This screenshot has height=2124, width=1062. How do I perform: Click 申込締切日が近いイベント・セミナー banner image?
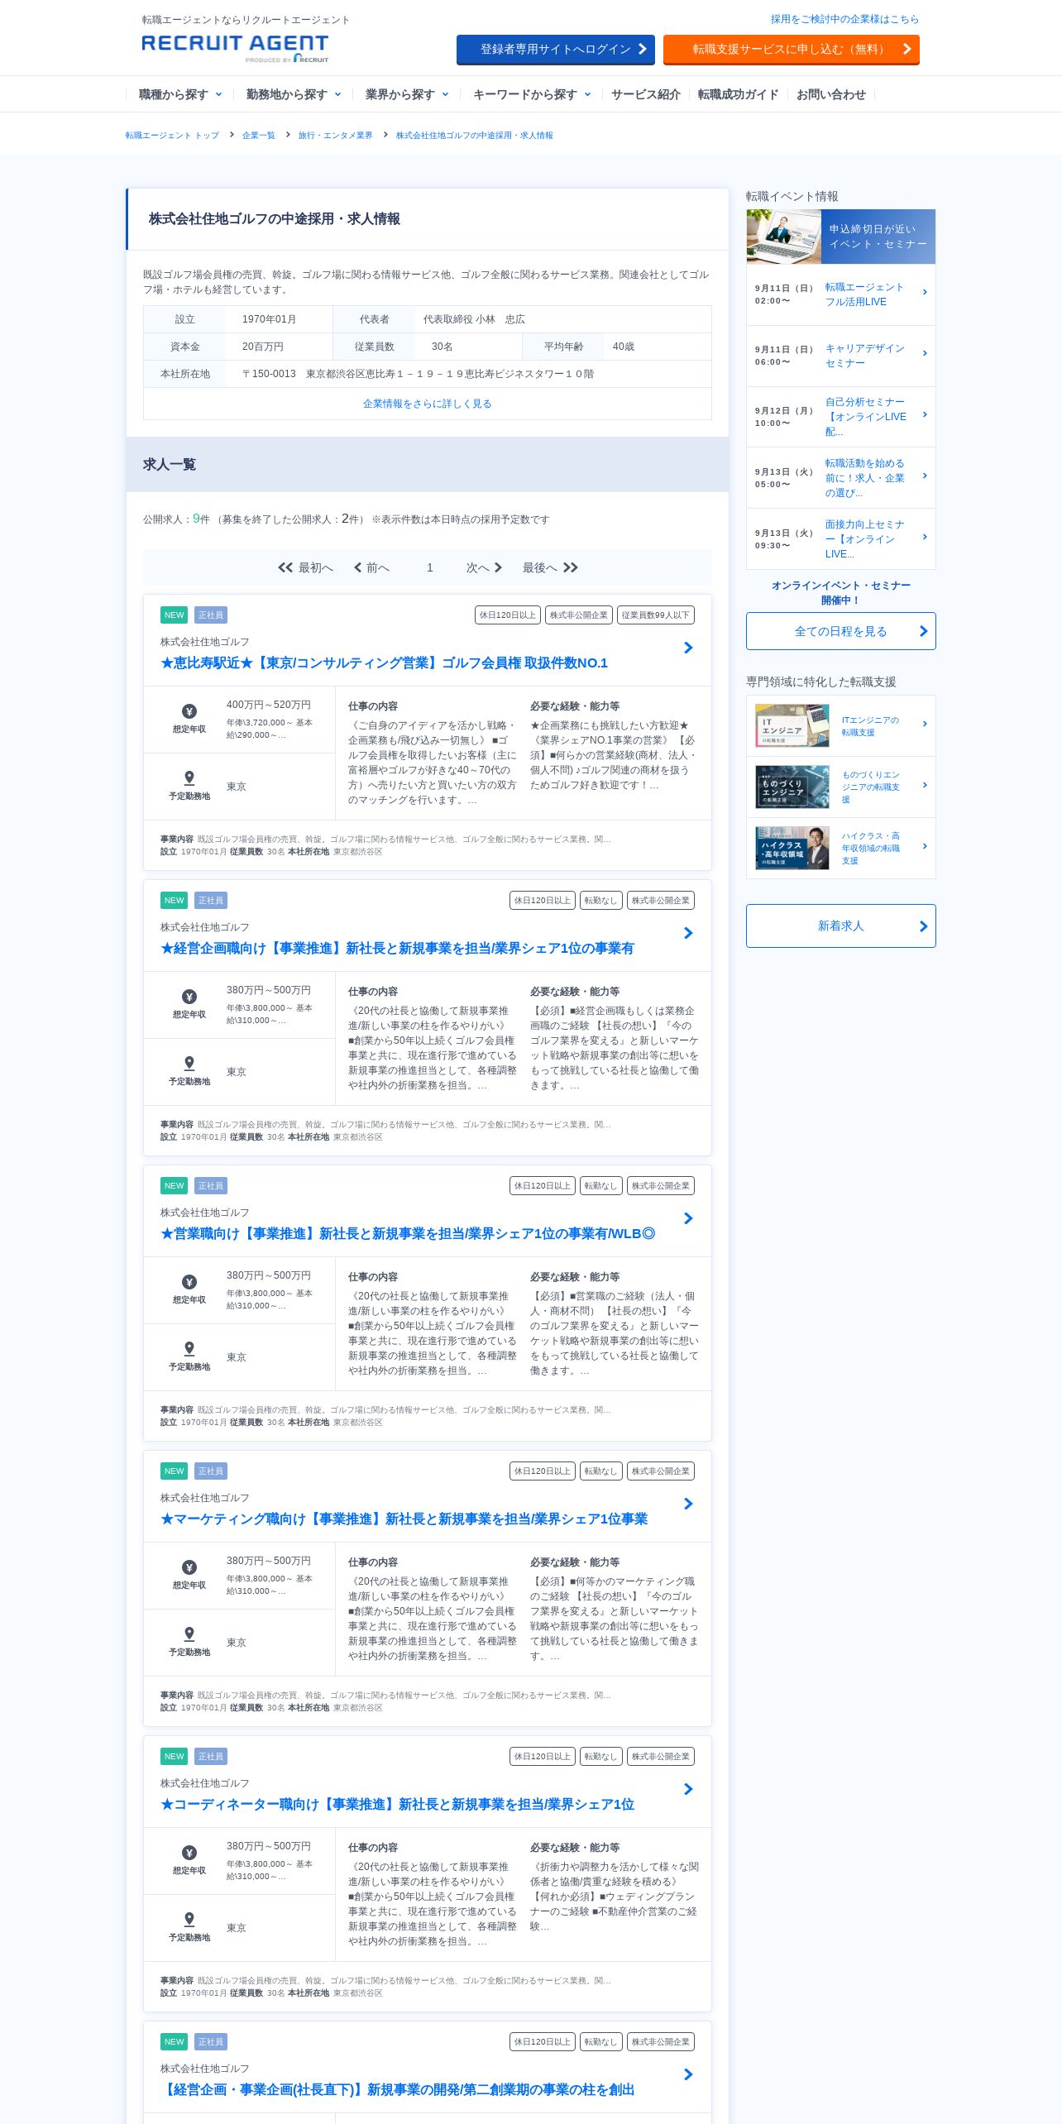[x=841, y=237]
